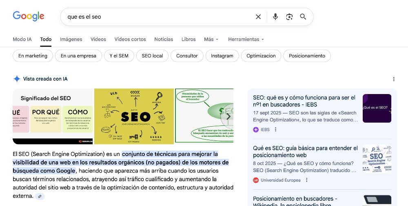The width and height of the screenshot is (408, 206).
Task: Click the purple '¿Qué es el SEO?' thumbnail
Action: tap(377, 108)
